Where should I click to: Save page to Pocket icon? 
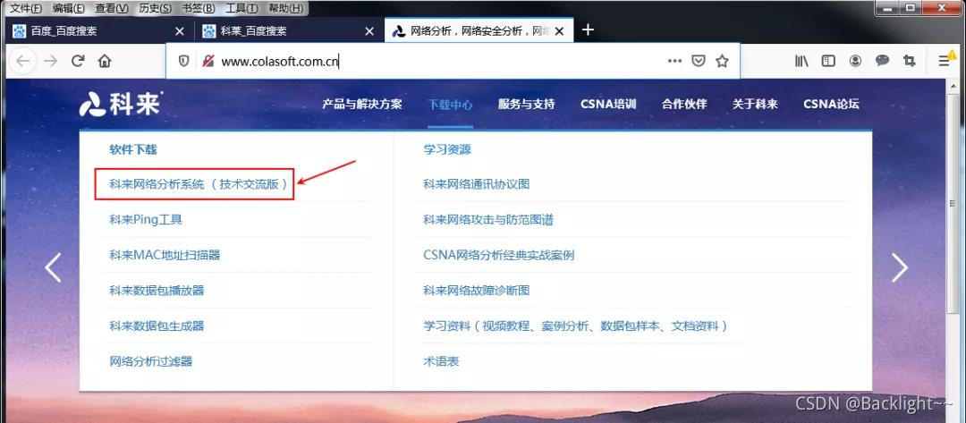698,61
